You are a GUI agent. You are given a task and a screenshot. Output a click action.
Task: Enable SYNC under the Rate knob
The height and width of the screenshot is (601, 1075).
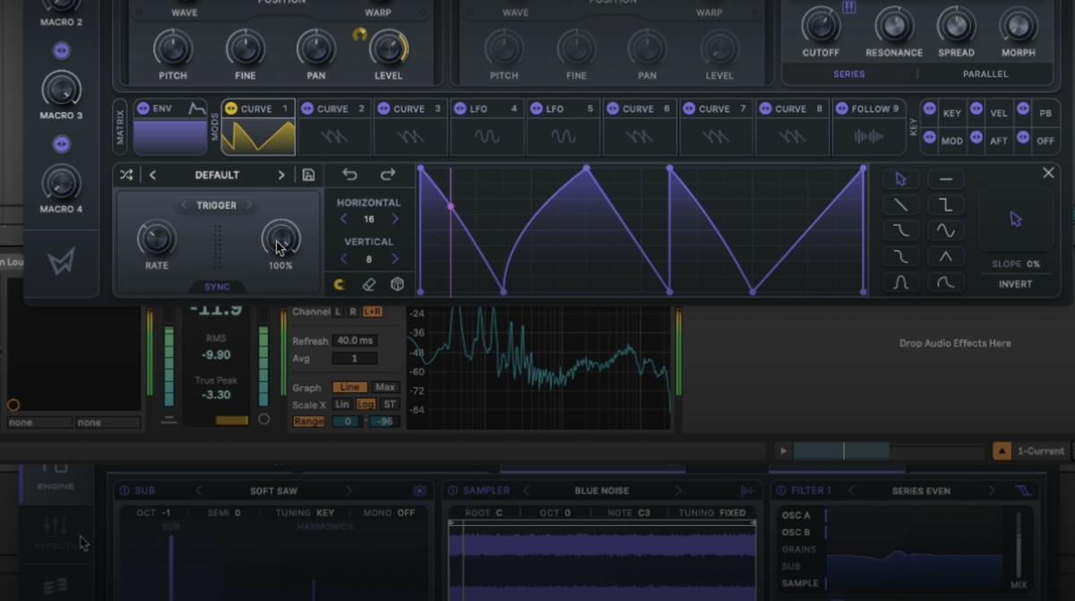pos(217,287)
